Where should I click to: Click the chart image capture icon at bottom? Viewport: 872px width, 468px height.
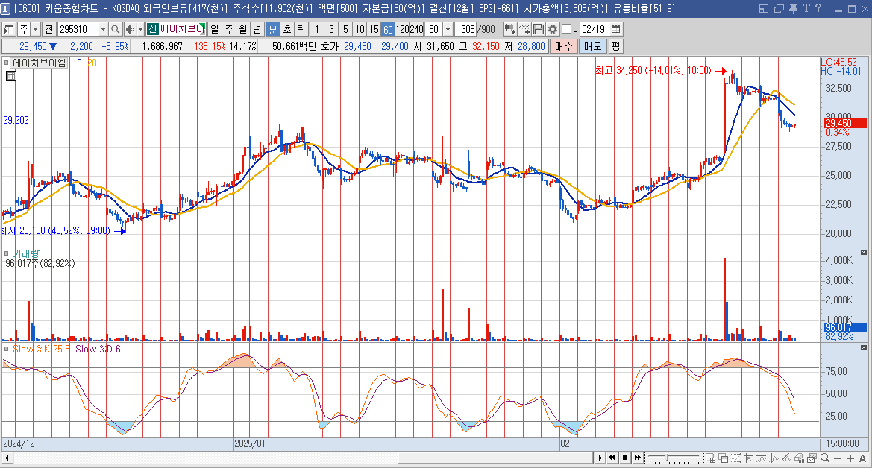tap(812, 458)
